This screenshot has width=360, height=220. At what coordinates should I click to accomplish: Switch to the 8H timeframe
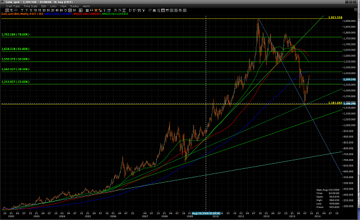point(61,10)
